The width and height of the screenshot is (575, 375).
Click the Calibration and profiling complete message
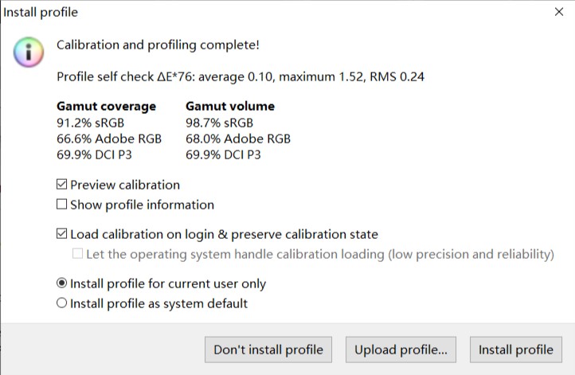(x=158, y=45)
